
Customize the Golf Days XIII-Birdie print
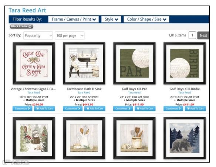coord(173,109)
